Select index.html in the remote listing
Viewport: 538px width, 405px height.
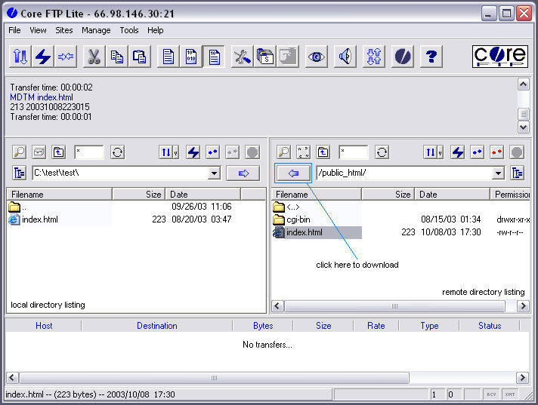point(305,232)
